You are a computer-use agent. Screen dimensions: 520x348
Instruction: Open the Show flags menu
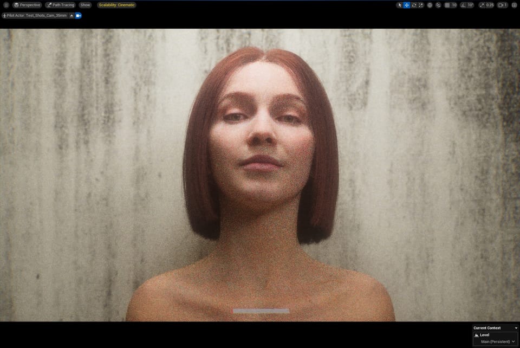85,5
